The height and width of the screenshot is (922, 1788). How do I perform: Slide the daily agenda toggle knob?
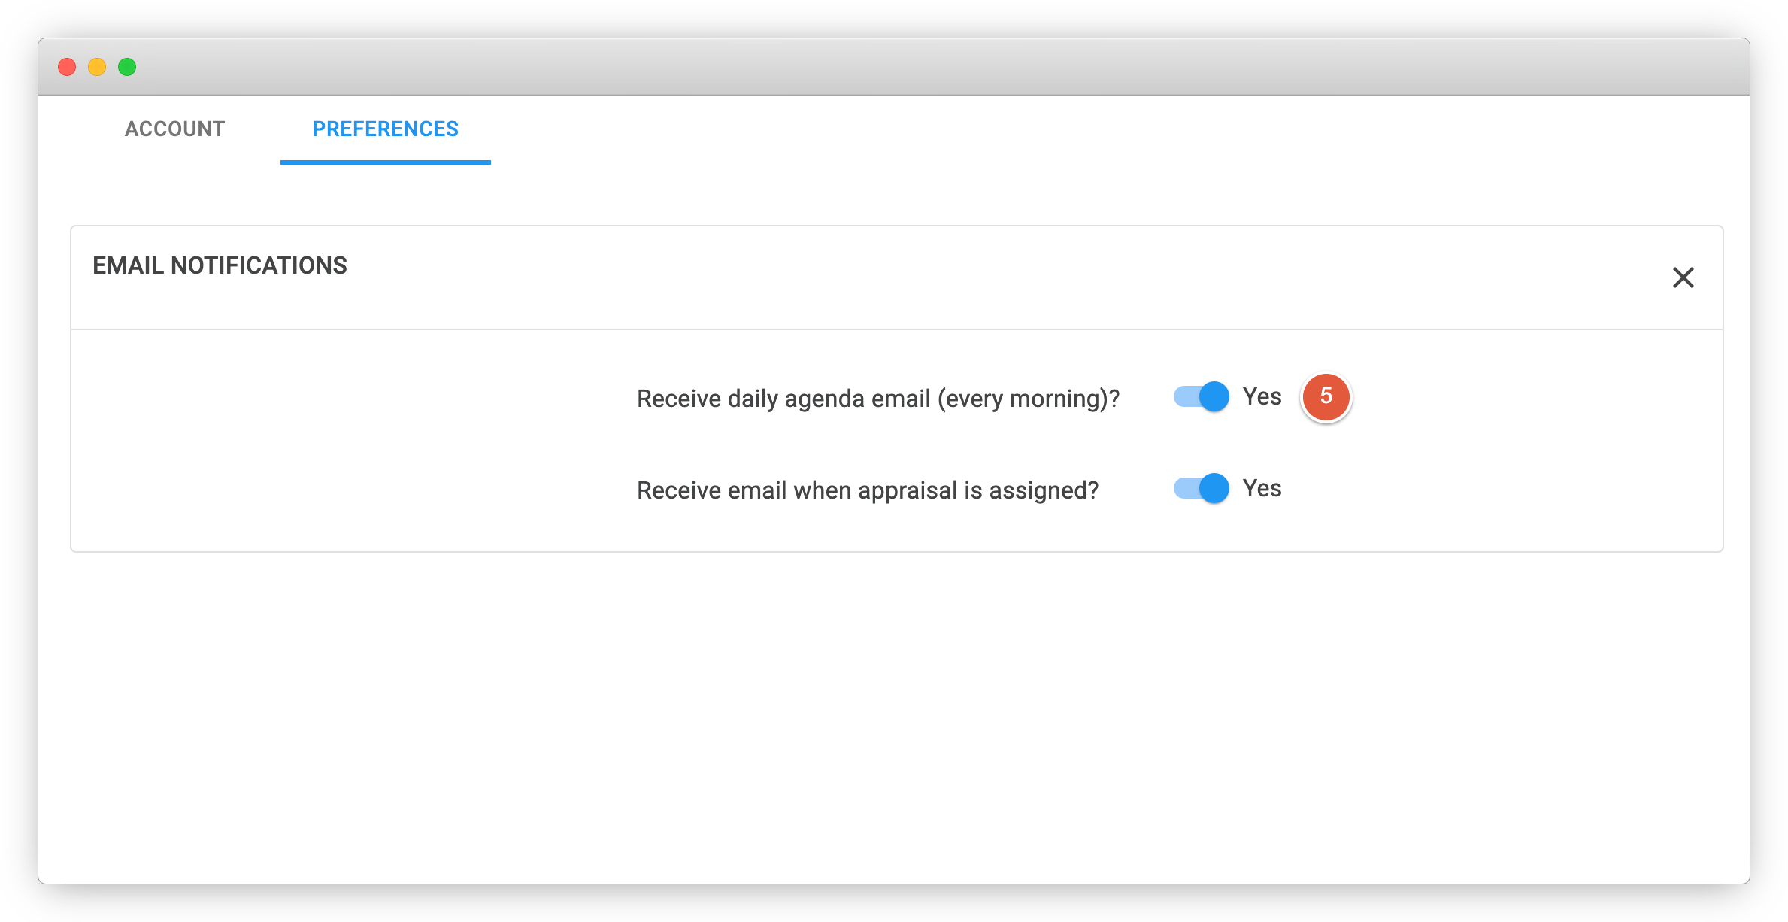pyautogui.click(x=1214, y=396)
